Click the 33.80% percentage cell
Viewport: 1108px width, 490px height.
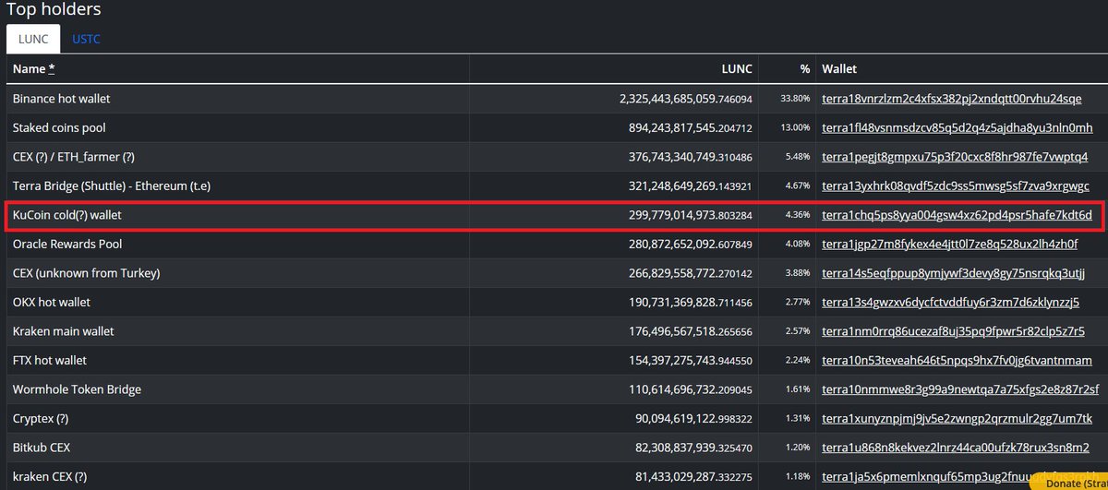click(x=796, y=99)
